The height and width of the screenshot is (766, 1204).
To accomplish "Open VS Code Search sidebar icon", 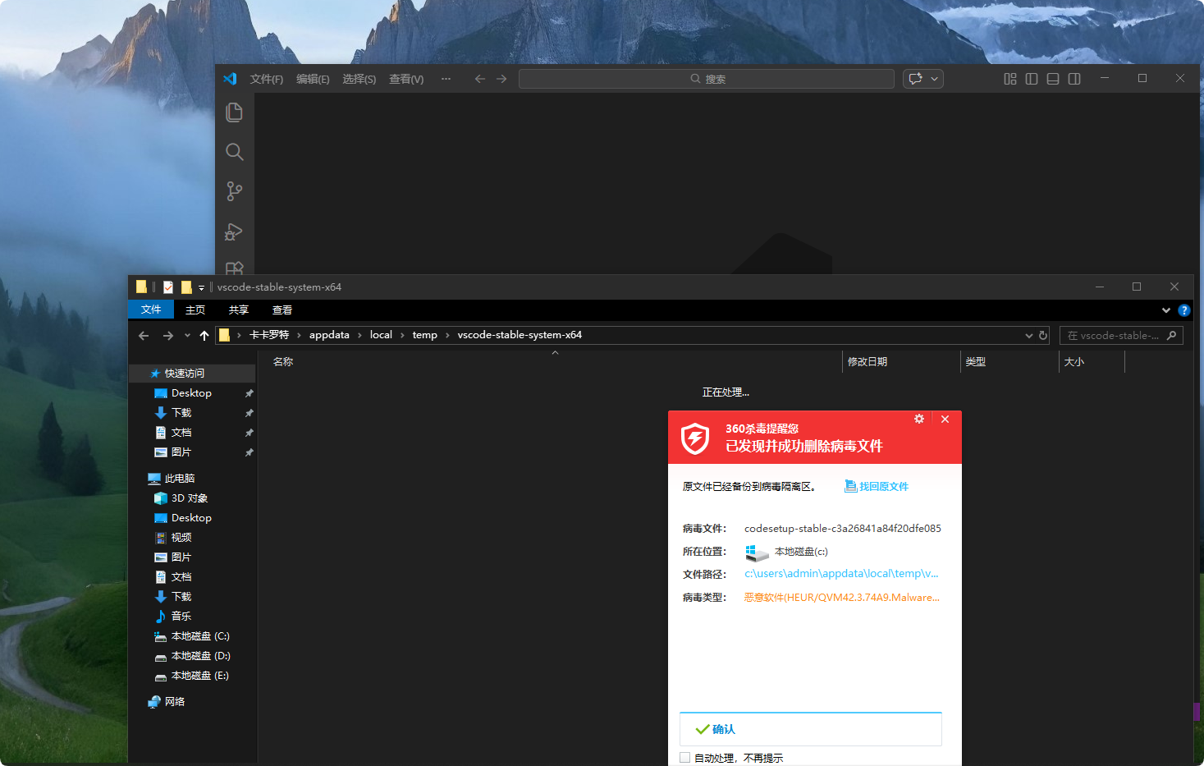I will tap(234, 152).
